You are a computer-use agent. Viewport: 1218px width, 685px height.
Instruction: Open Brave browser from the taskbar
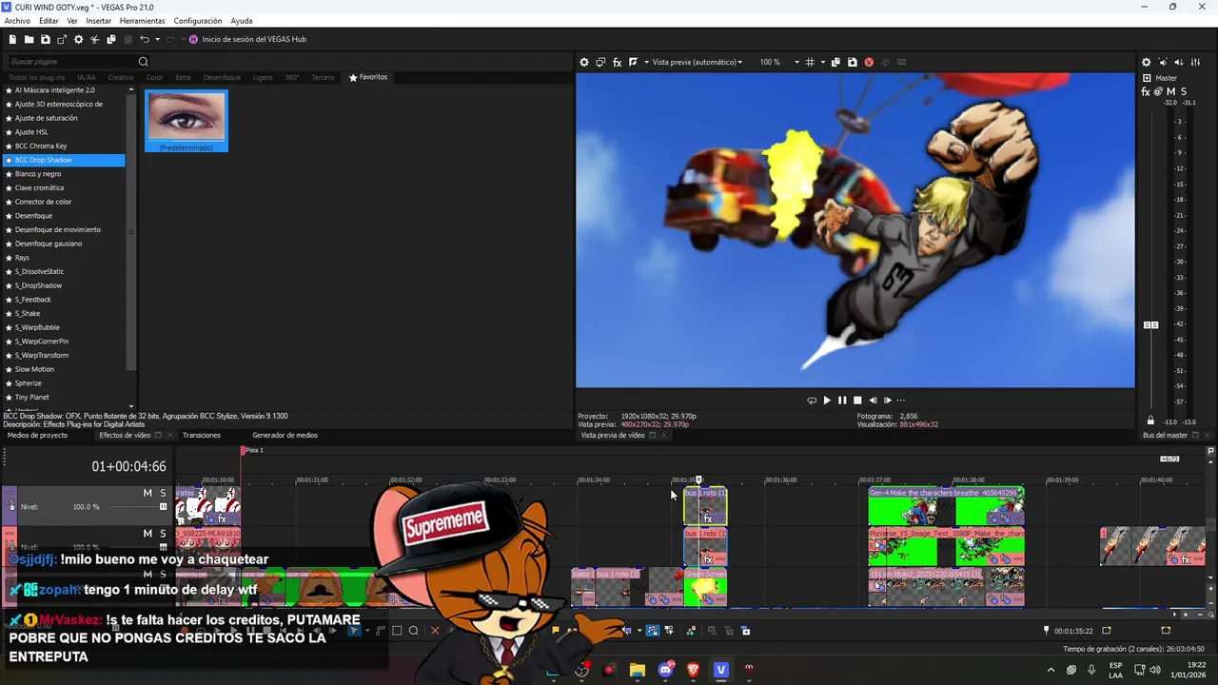pos(693,670)
